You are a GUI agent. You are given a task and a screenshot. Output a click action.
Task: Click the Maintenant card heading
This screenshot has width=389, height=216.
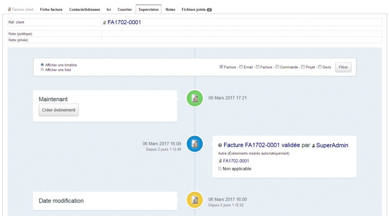click(x=53, y=99)
